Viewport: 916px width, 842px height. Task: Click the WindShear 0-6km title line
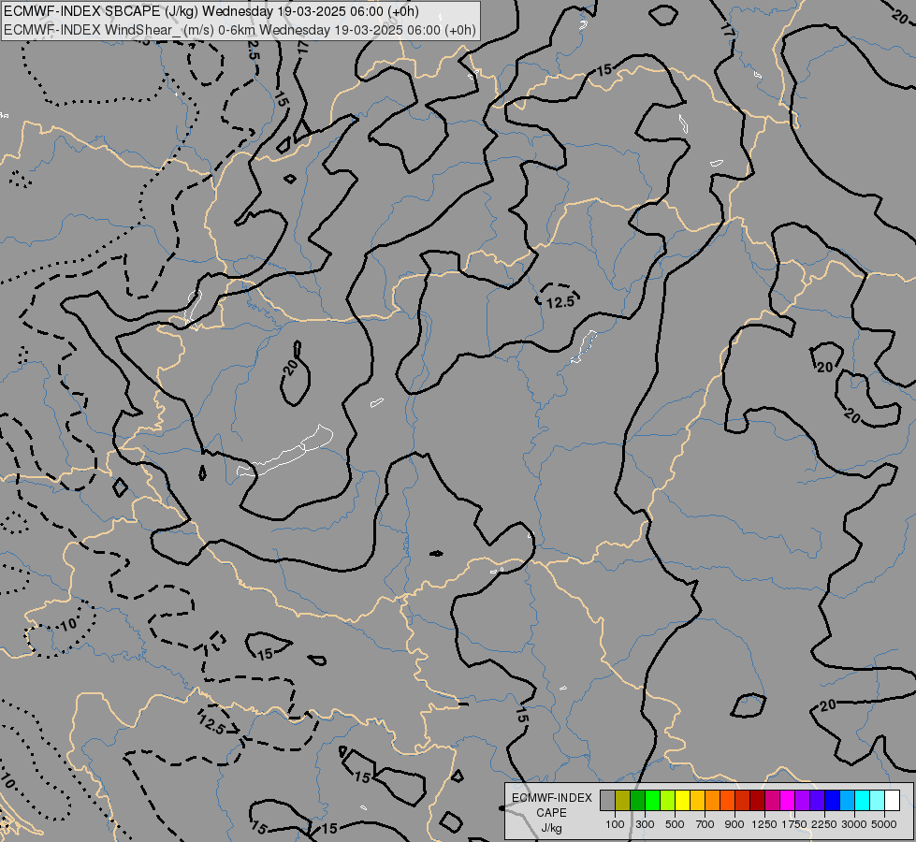pyautogui.click(x=240, y=30)
